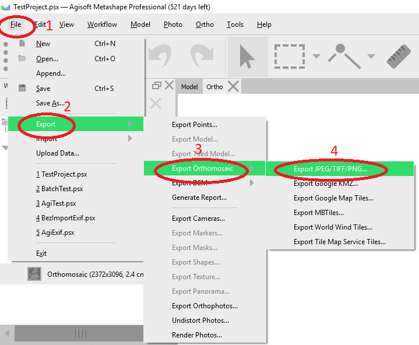Choose Export Cameras... entry
419x345 pixels.
coord(205,219)
